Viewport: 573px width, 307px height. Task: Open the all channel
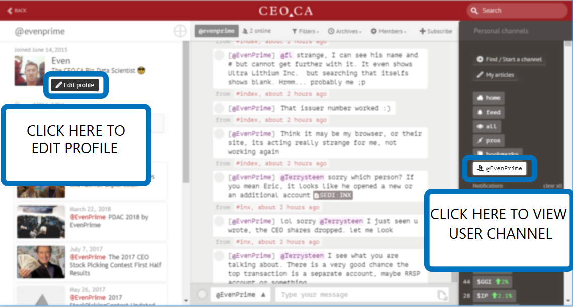pyautogui.click(x=487, y=126)
